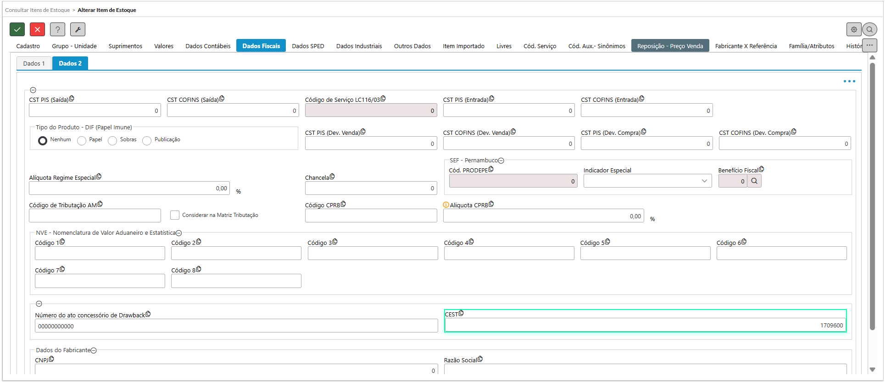This screenshot has width=885, height=382.
Task: Select the Nenhum radio option
Action: click(43, 141)
